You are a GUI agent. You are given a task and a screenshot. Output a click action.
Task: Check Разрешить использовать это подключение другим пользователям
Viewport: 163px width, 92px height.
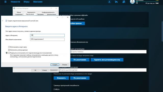click(x=9, y=53)
